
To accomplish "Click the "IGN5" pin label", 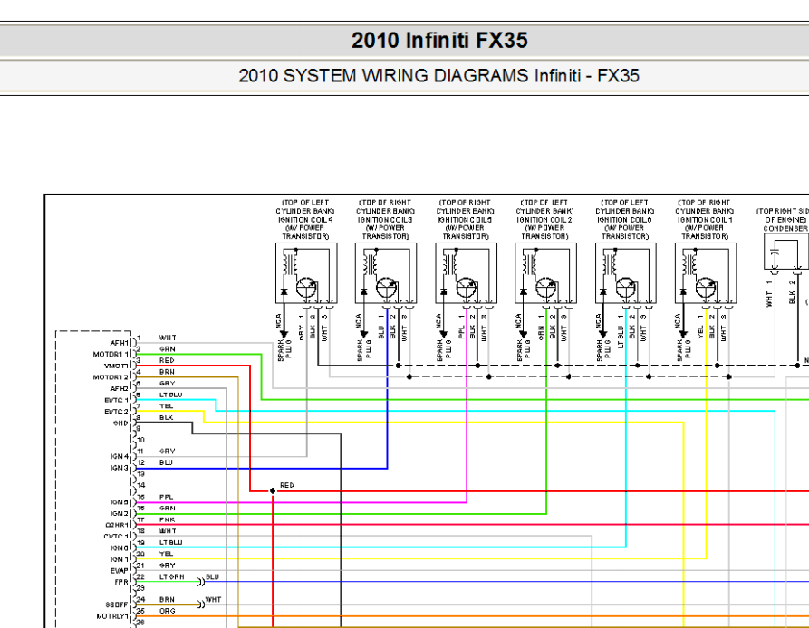I will tap(120, 502).
